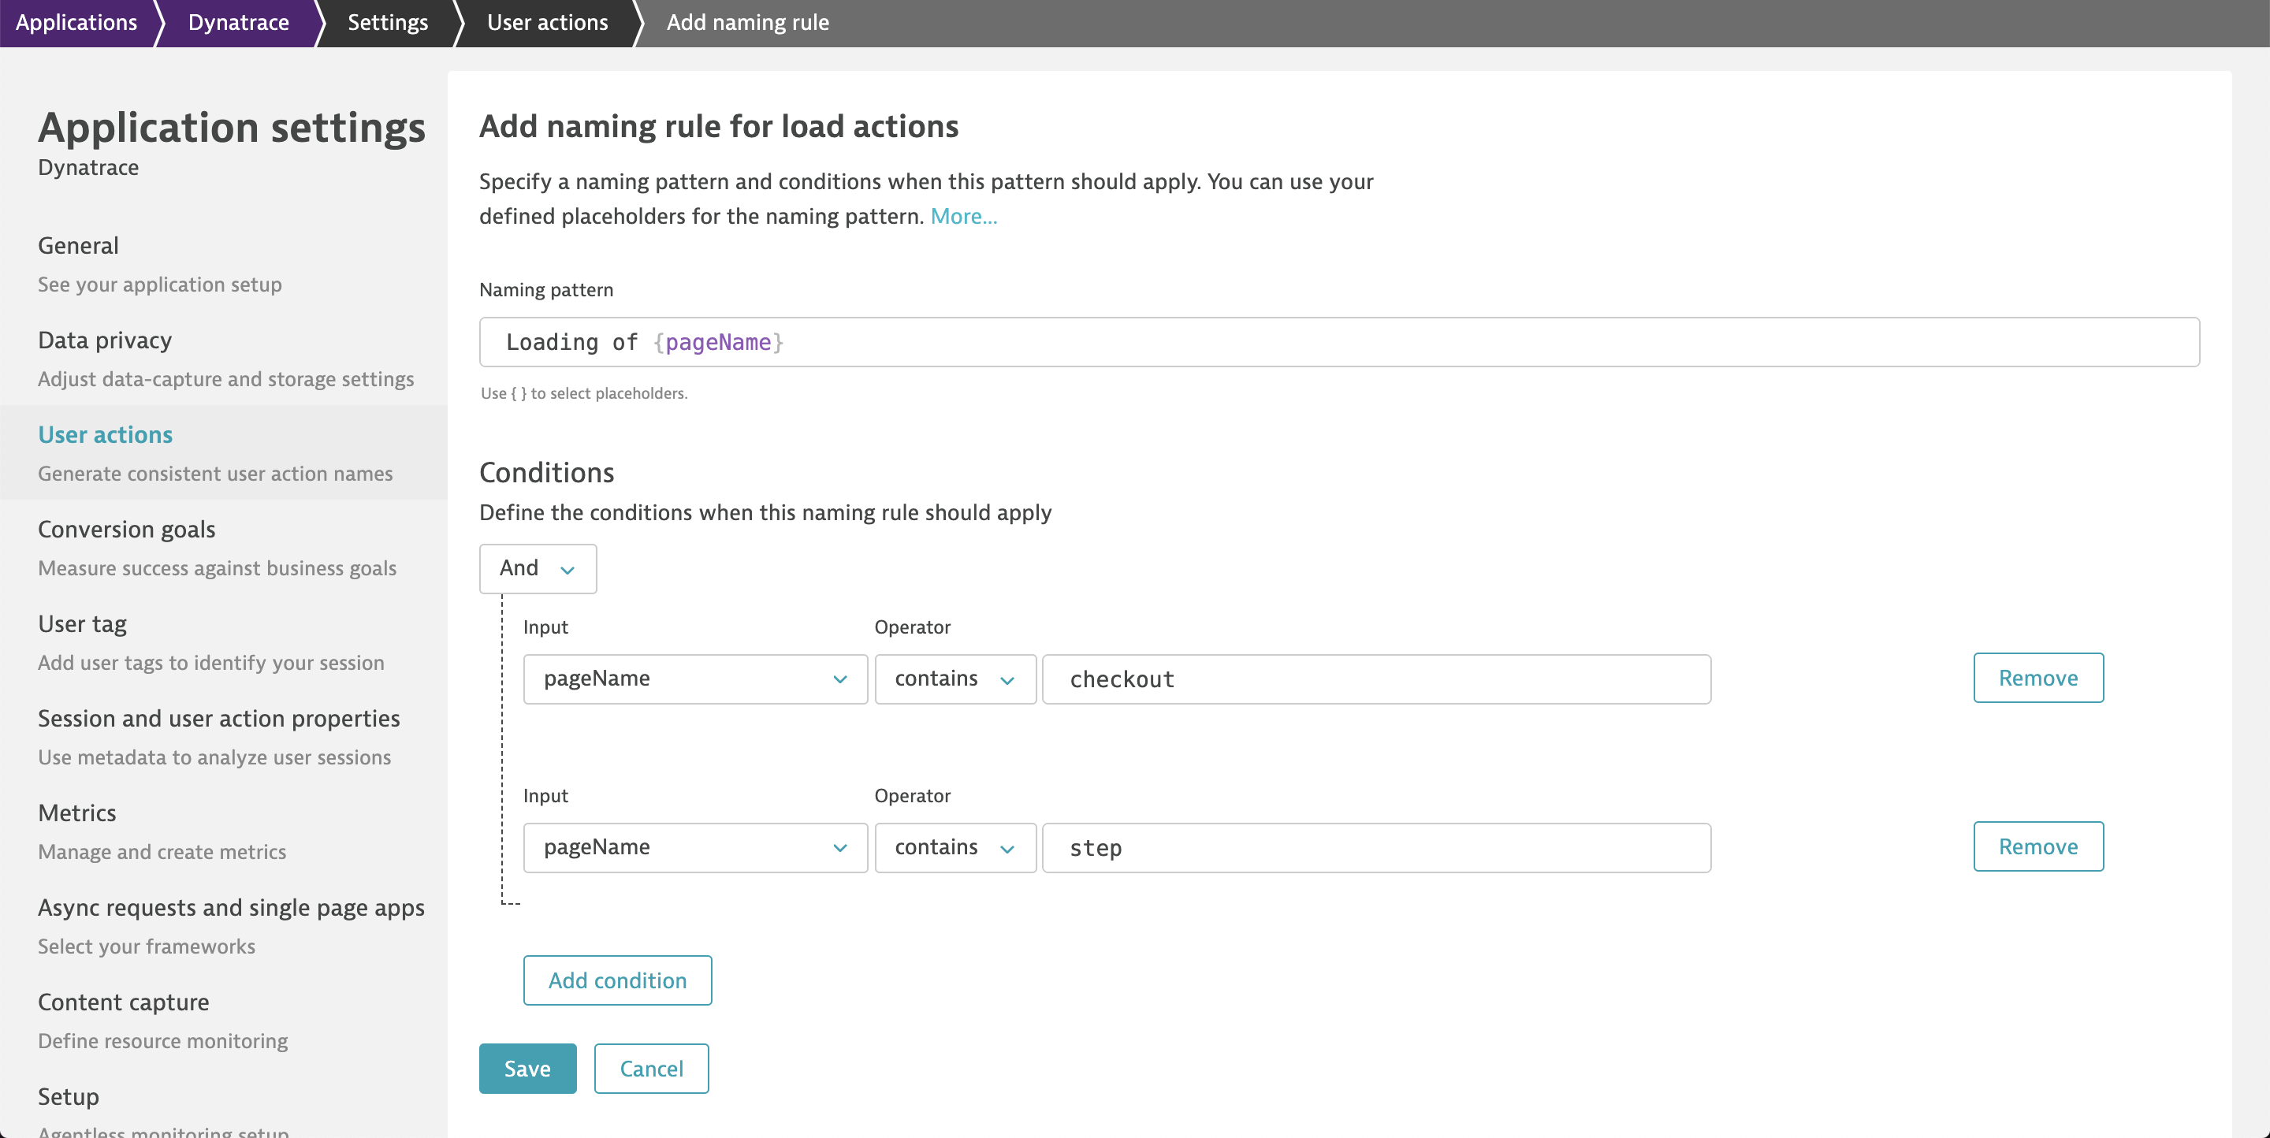Follow the More... link
The height and width of the screenshot is (1138, 2270).
tap(963, 216)
